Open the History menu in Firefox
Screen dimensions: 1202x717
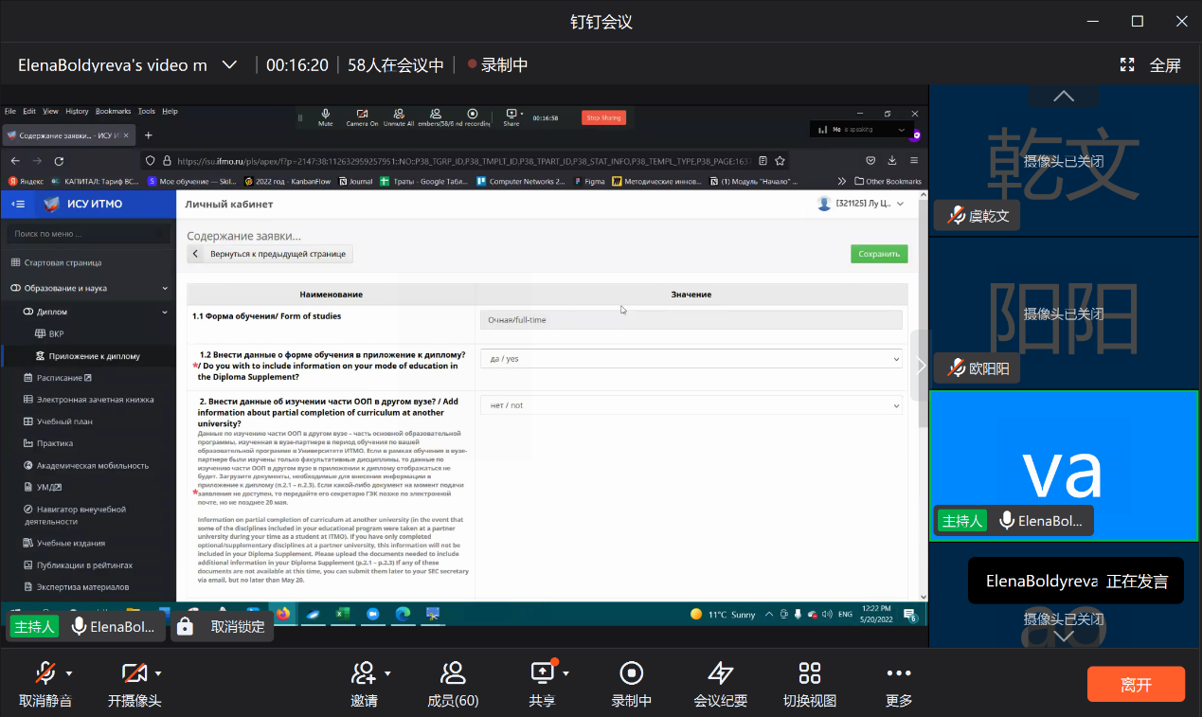tap(77, 111)
